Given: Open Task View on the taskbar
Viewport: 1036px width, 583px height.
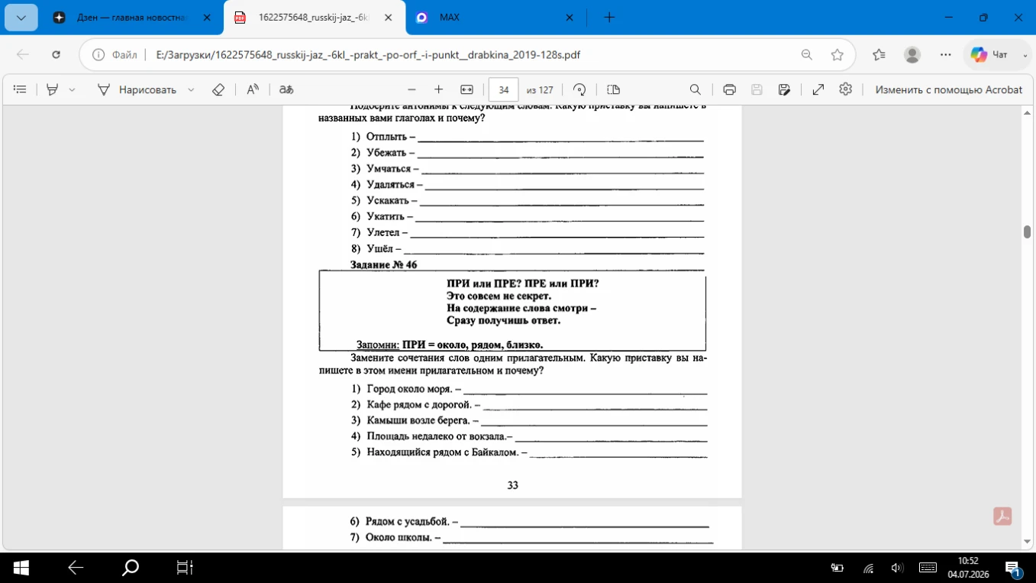Looking at the screenshot, I should pyautogui.click(x=185, y=568).
